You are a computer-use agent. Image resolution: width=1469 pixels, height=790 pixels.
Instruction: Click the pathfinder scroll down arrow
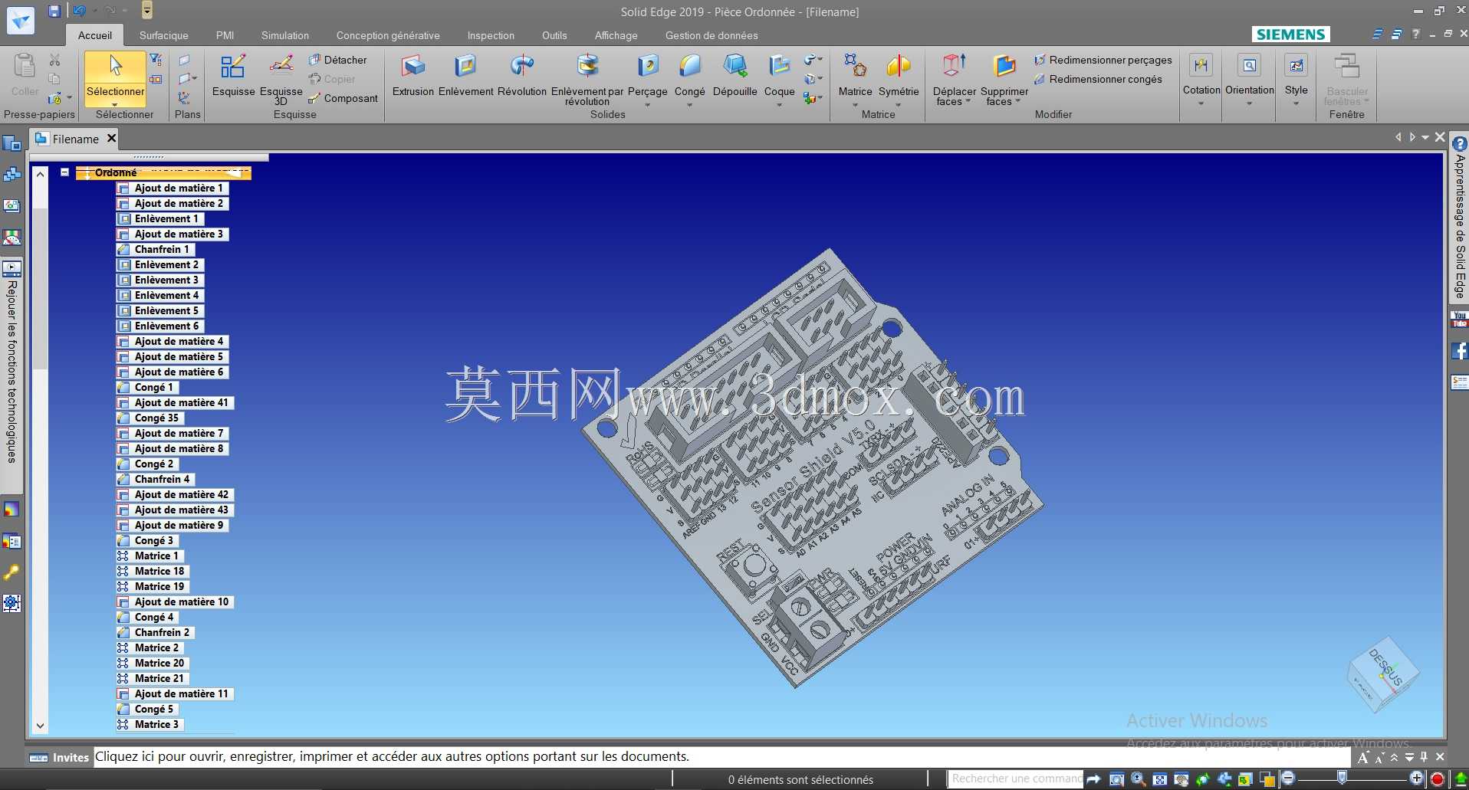[x=40, y=725]
